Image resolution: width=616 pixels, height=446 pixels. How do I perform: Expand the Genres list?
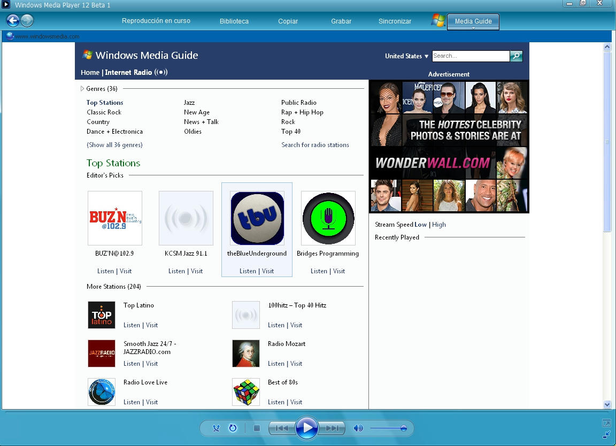coord(82,88)
